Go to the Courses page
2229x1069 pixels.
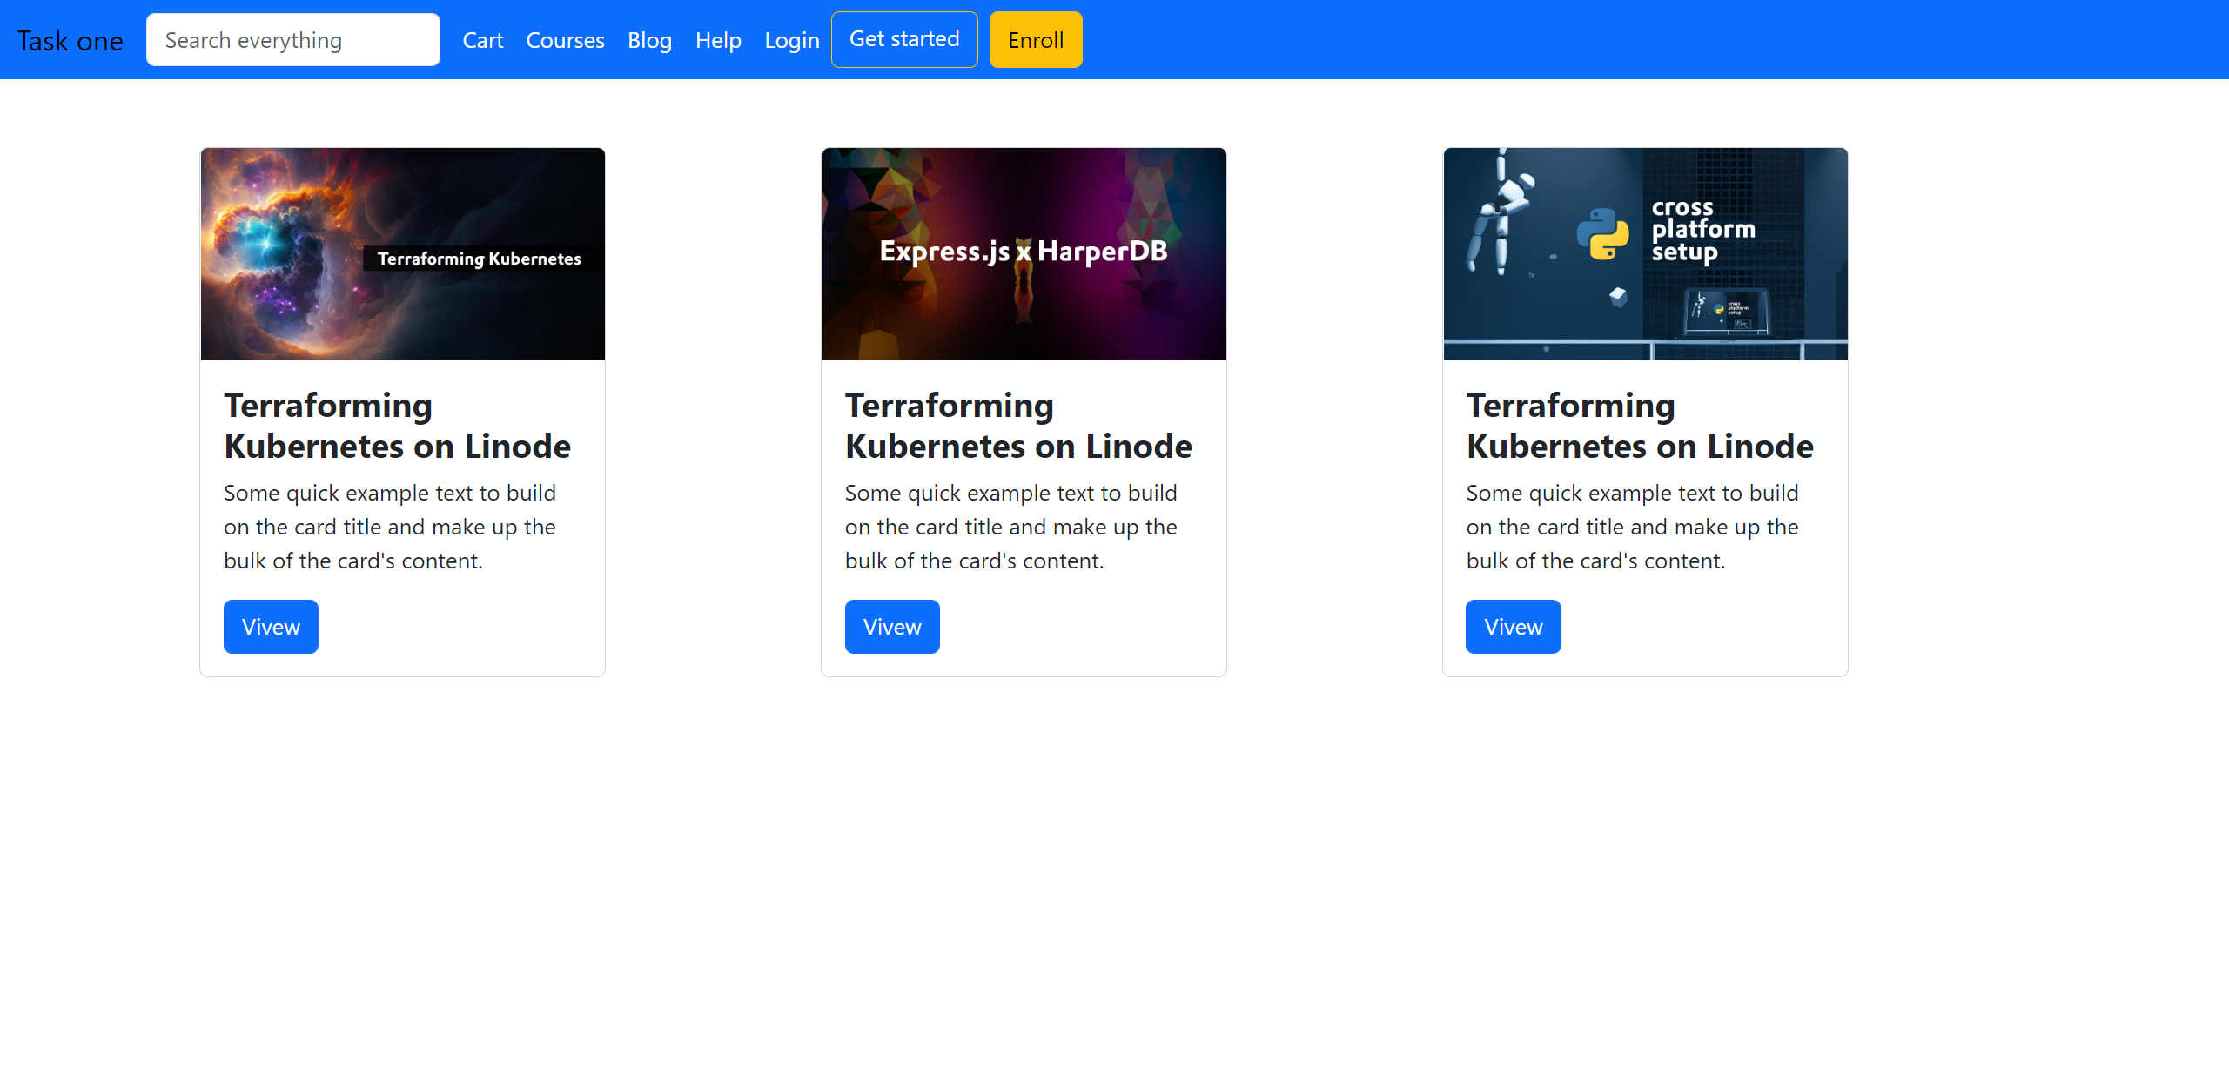565,41
